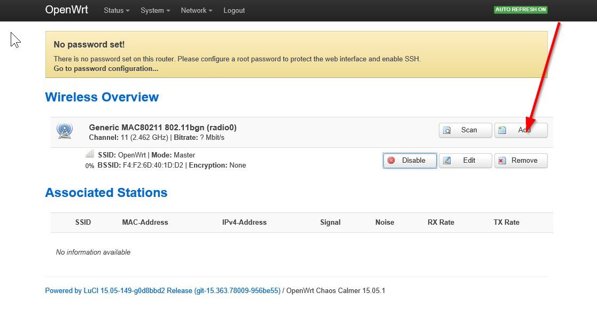Scan for wireless networks on radio0
The width and height of the screenshot is (597, 324).
466,130
